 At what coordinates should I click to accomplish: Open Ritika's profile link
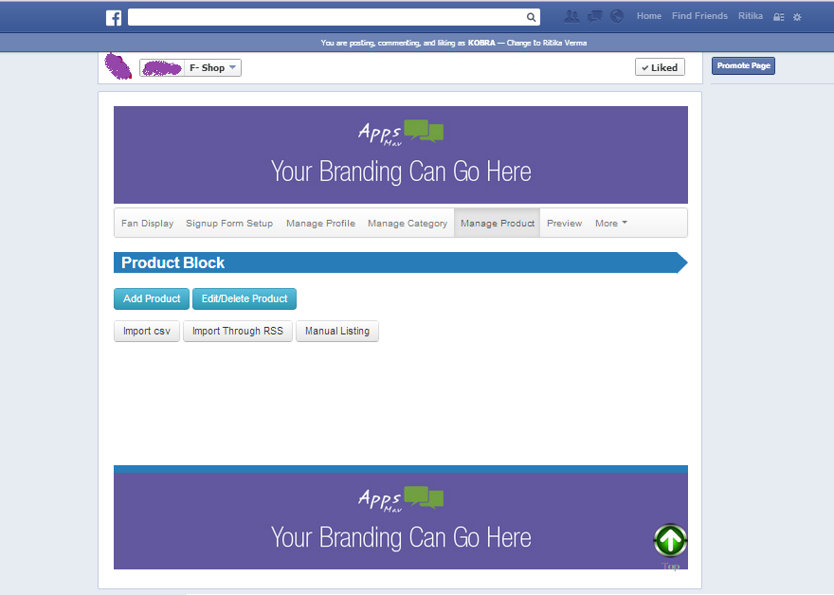[x=750, y=16]
